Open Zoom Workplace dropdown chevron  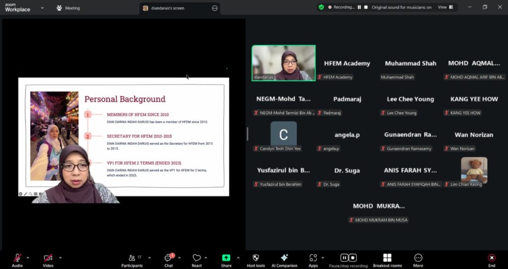coord(42,8)
